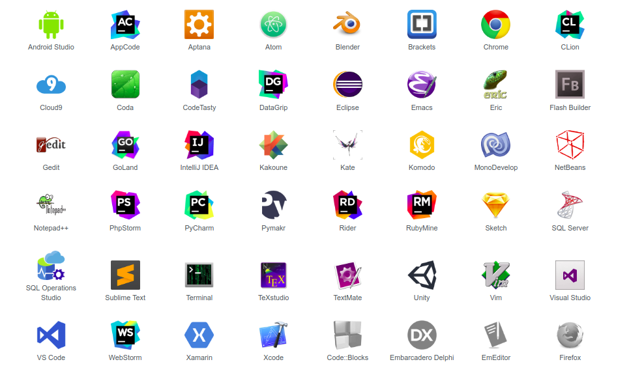The height and width of the screenshot is (377, 644).
Task: Select the Vim icon
Action: pos(496,275)
